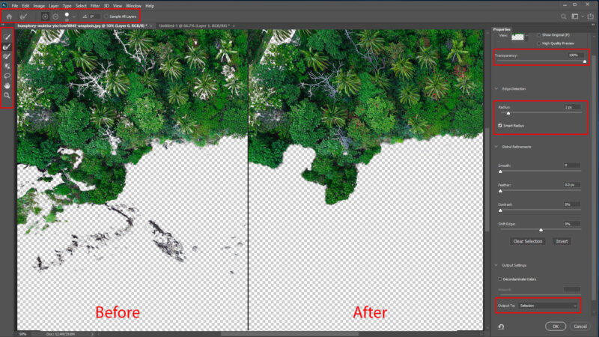Click the Radius slider handle
This screenshot has width=599, height=337.
[508, 114]
